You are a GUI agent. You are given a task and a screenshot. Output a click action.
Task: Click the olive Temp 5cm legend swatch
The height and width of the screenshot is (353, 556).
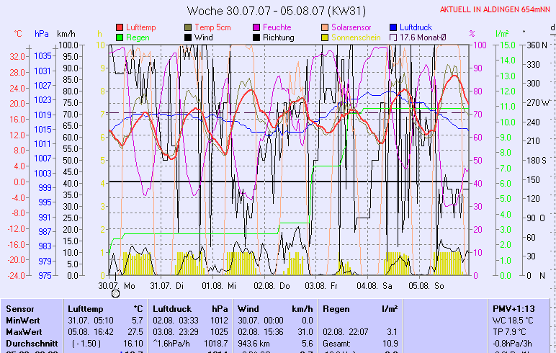(x=189, y=27)
